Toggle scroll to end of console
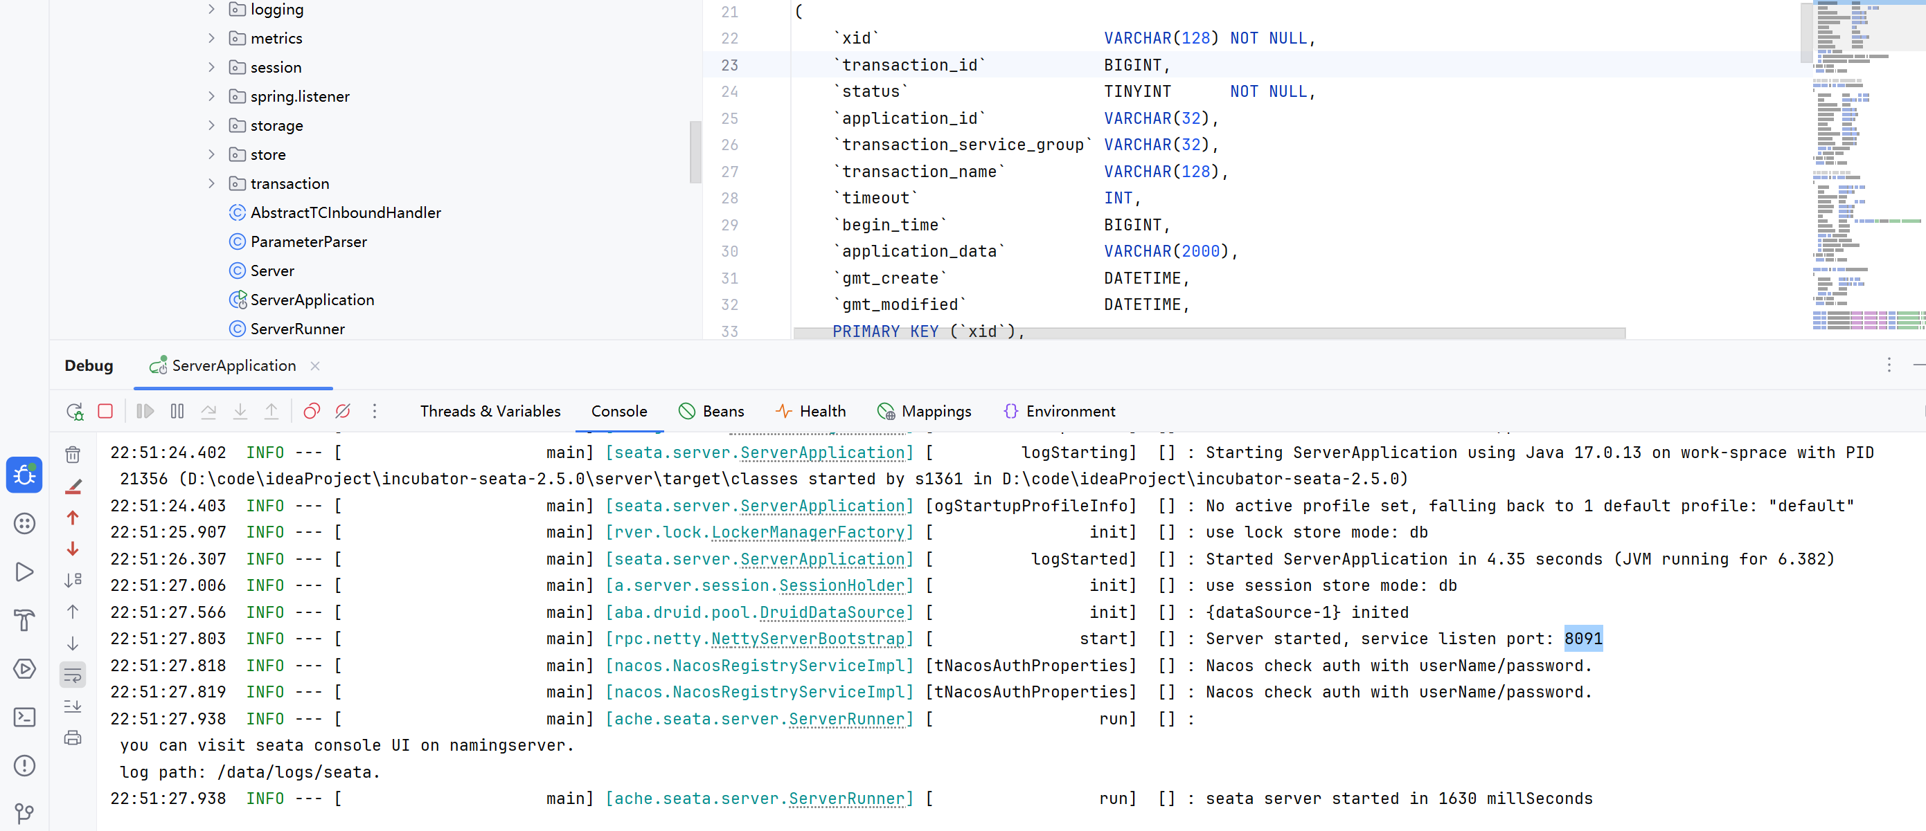The image size is (1926, 831). click(73, 706)
